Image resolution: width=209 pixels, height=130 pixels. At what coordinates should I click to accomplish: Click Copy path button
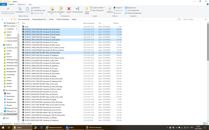[38, 10]
